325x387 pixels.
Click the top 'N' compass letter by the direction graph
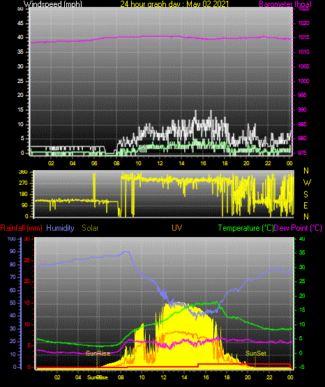point(306,171)
